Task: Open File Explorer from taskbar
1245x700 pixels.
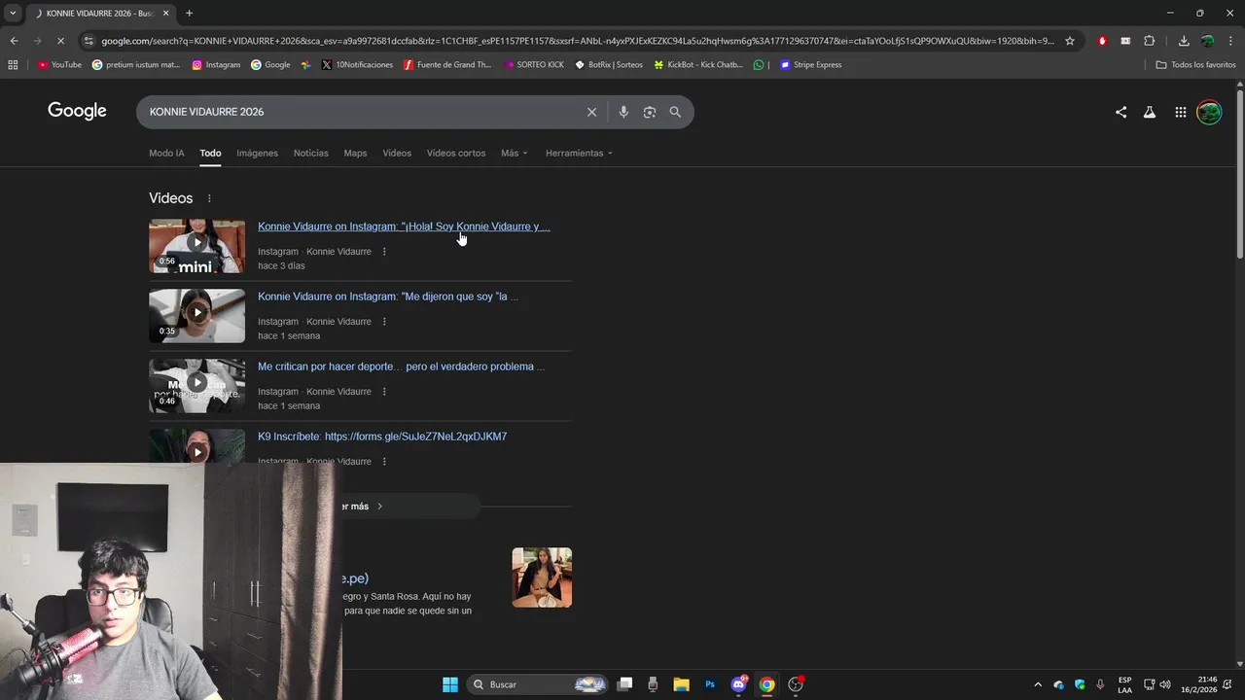Action: [x=681, y=684]
